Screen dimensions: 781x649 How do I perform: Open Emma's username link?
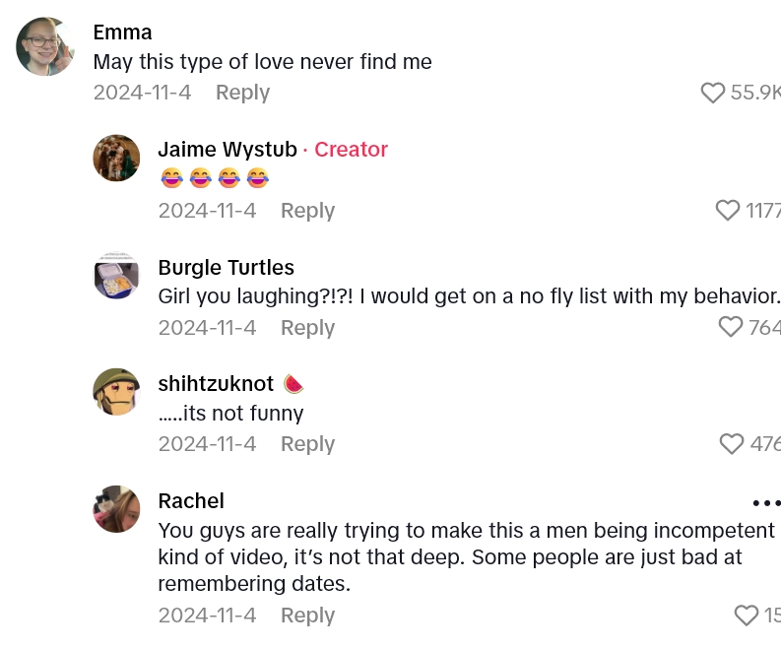click(x=122, y=32)
